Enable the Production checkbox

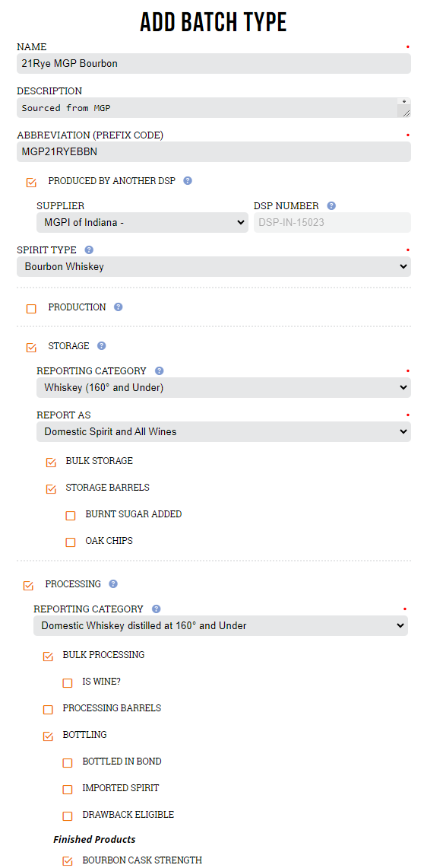pyautogui.click(x=31, y=308)
